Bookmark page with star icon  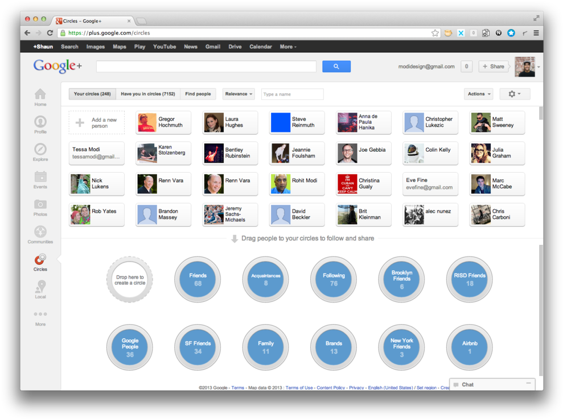pyautogui.click(x=435, y=33)
